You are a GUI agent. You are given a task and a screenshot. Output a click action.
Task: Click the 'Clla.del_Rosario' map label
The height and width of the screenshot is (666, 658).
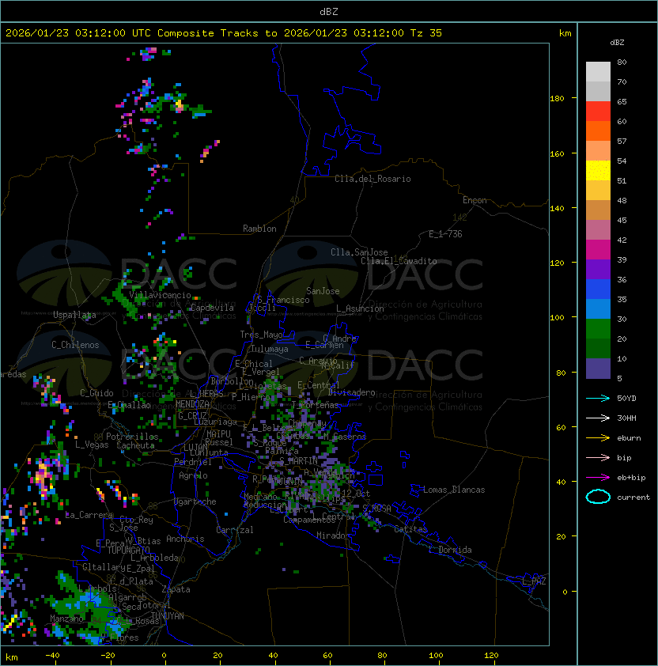[x=372, y=179]
